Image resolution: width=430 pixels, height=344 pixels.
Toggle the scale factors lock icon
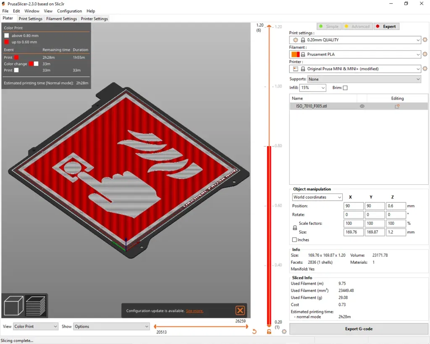[295, 228]
